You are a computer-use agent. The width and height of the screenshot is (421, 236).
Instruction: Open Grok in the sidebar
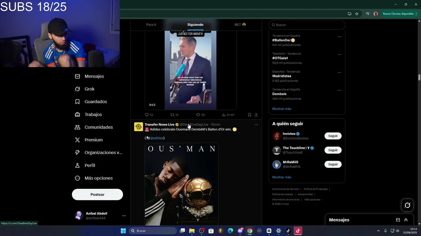point(85,89)
